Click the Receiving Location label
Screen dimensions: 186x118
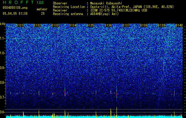(69, 7)
